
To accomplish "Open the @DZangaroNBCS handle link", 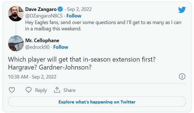I will (x=44, y=16).
